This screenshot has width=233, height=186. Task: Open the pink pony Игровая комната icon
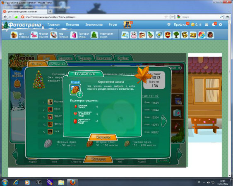(34, 35)
